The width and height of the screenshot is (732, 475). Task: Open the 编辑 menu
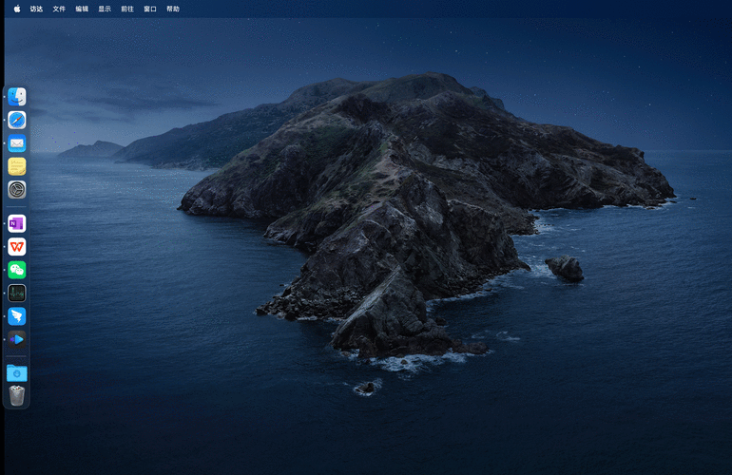[x=82, y=9]
